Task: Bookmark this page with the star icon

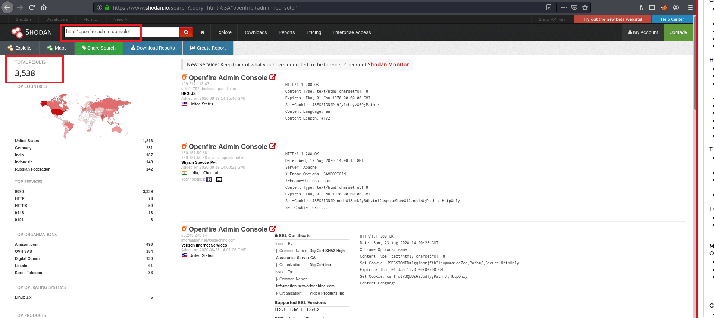Action: (585, 7)
